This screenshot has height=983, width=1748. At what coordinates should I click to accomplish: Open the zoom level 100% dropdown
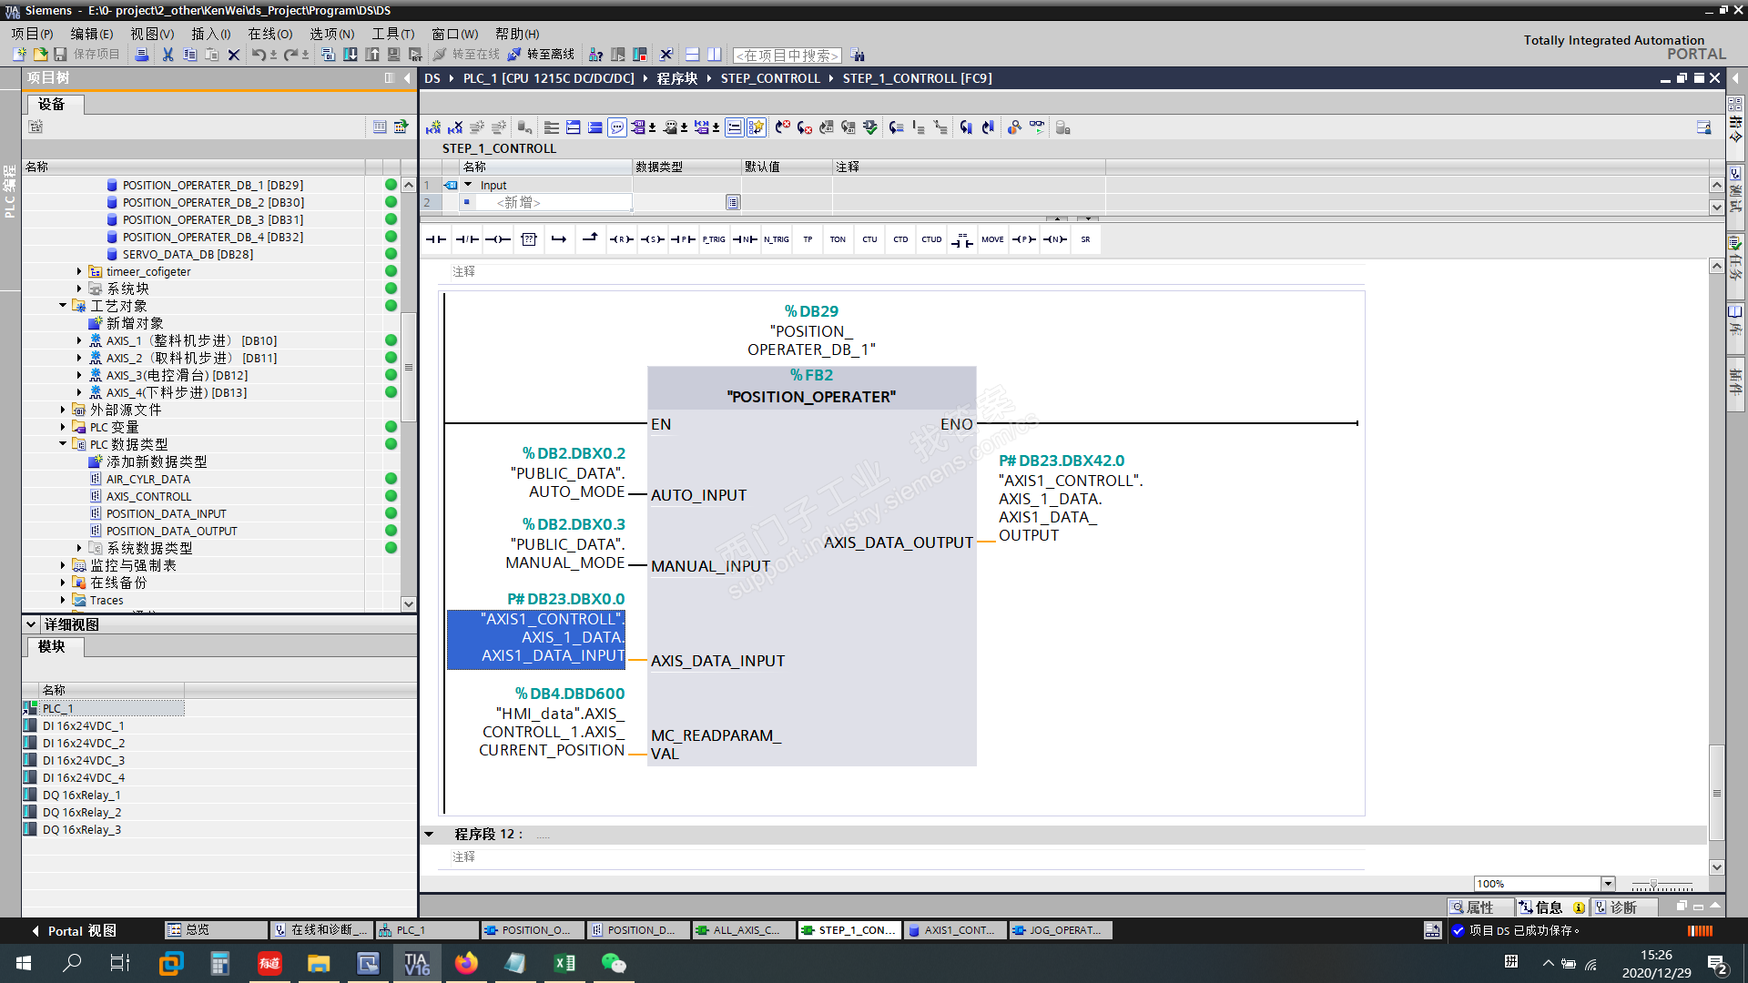(x=1608, y=884)
